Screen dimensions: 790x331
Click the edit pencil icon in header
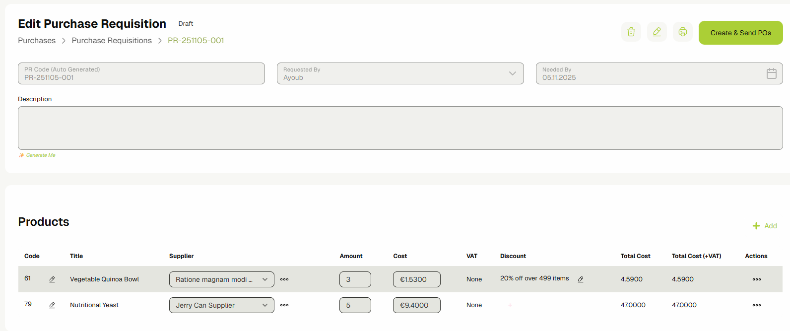pyautogui.click(x=657, y=32)
